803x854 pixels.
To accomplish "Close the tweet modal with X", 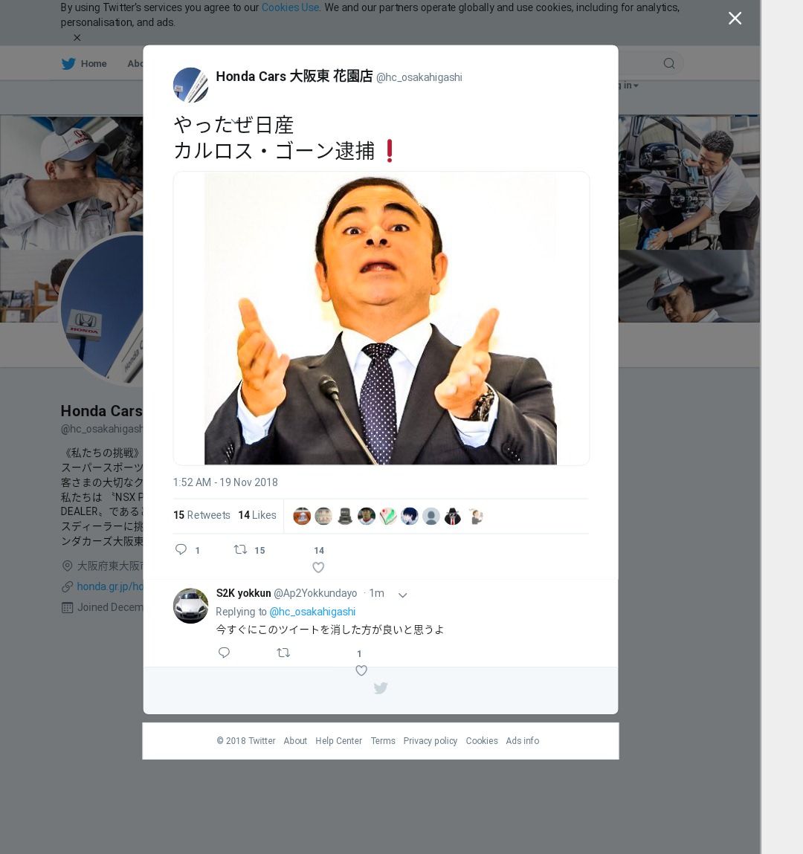I will point(735,19).
